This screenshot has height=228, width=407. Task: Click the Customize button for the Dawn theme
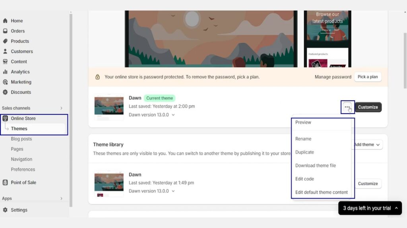point(368,107)
